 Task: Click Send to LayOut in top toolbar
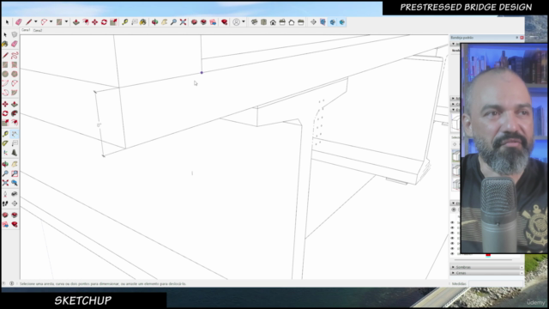[213, 22]
